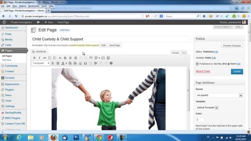Edit the Public visibility
251x141 pixels.
click(x=214, y=58)
